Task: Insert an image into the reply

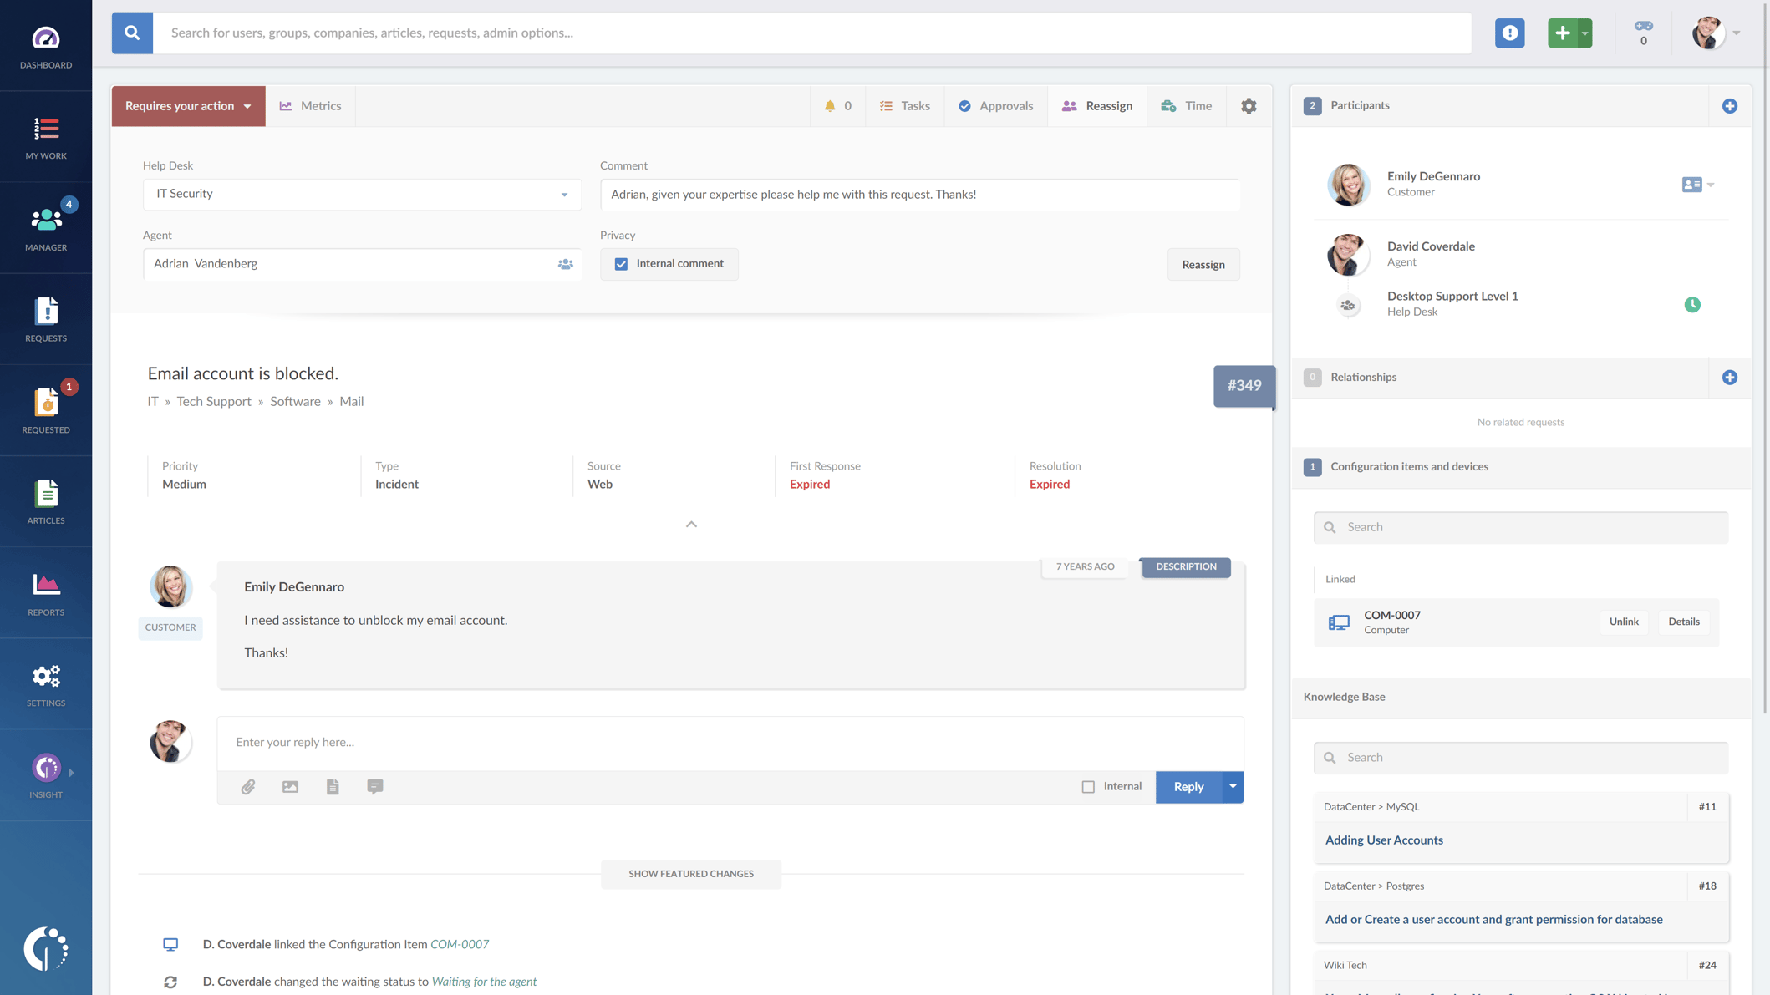Action: 290,786
